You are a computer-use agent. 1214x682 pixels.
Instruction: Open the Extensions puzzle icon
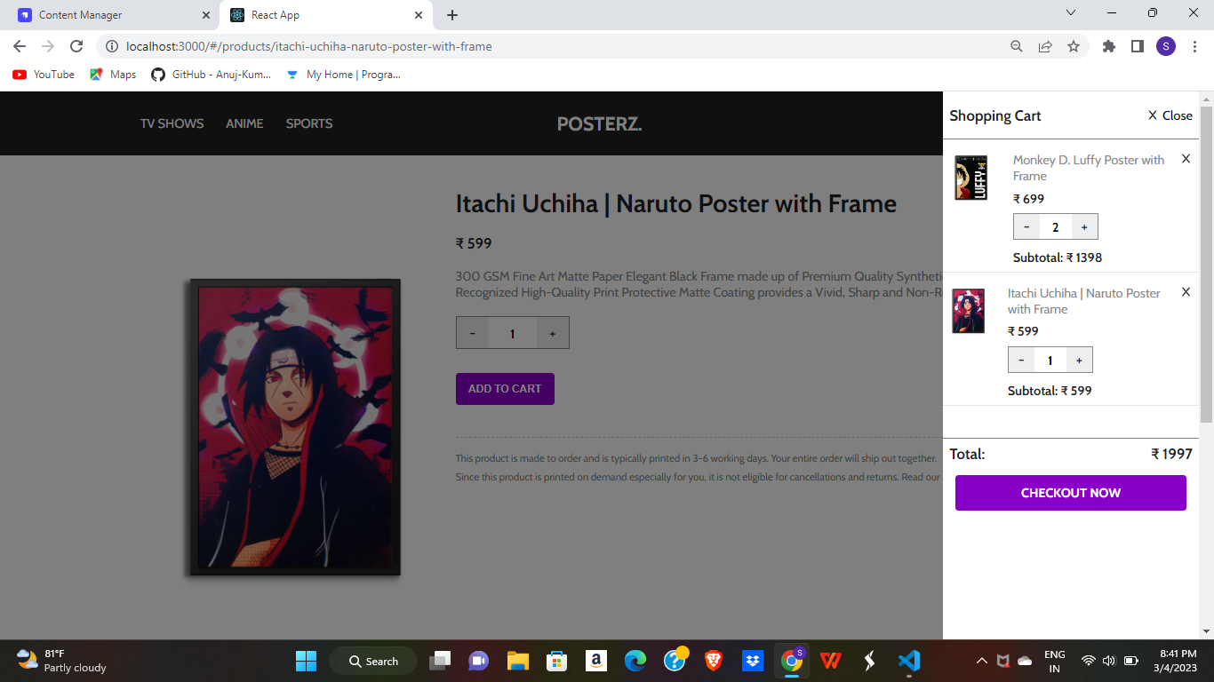(1109, 46)
